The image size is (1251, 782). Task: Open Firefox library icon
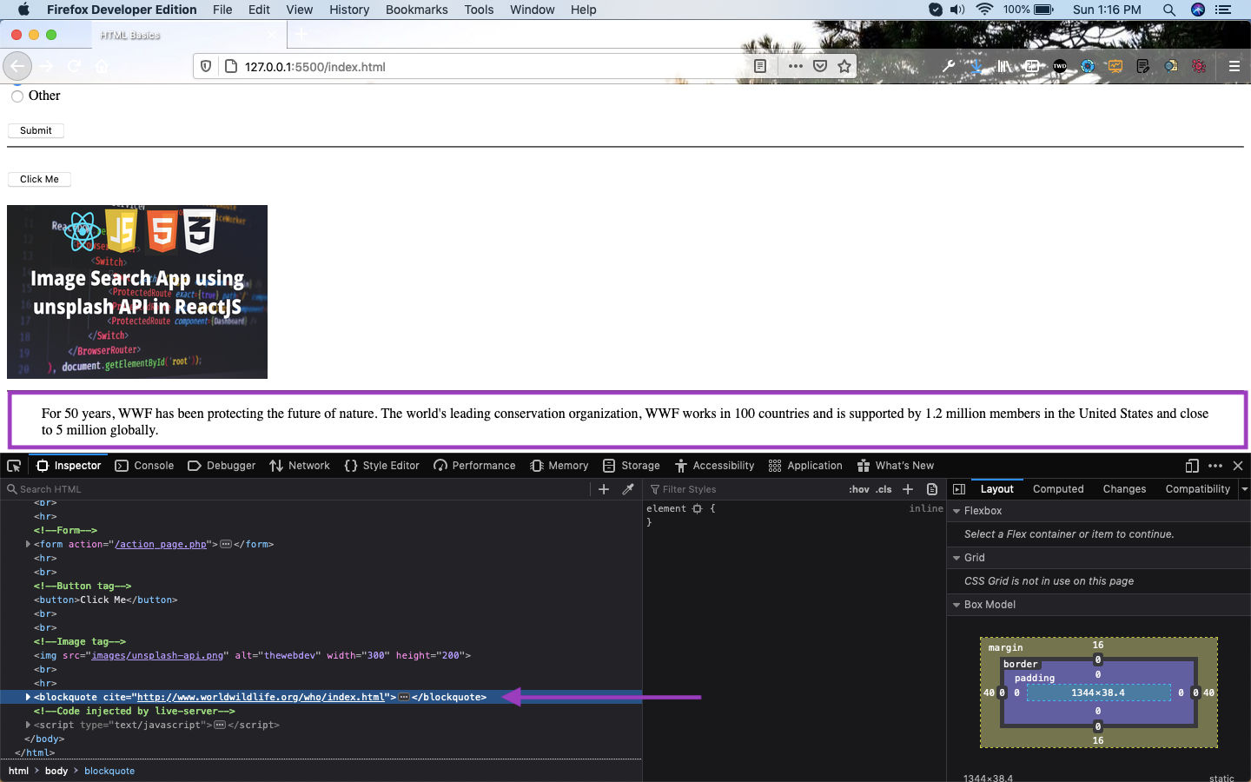click(1004, 66)
